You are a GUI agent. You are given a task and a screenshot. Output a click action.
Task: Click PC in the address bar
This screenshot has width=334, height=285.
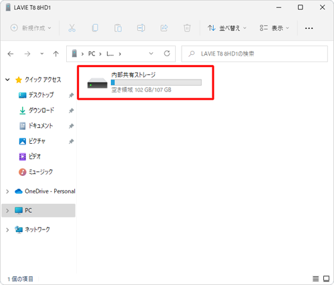(x=92, y=54)
